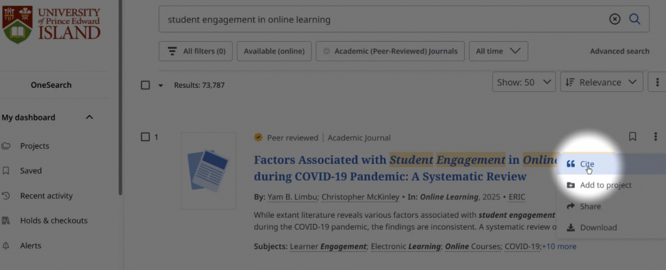Open Projects in the sidebar

(34, 146)
